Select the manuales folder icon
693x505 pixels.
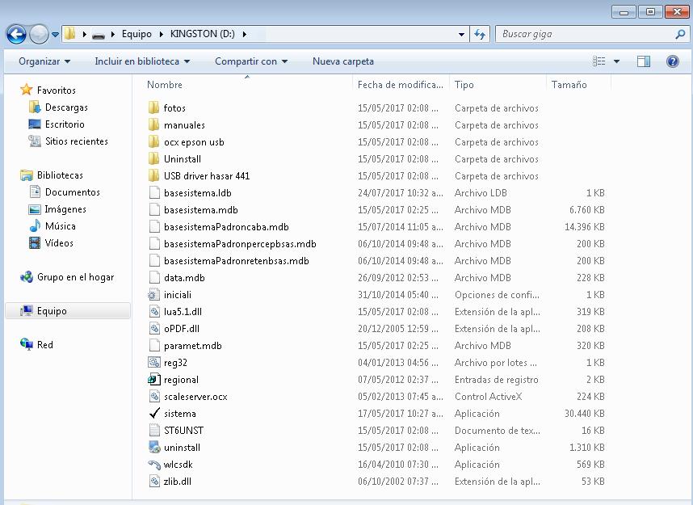coord(153,125)
